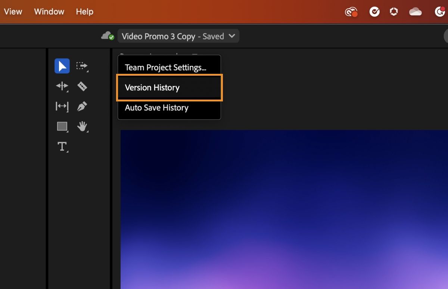The height and width of the screenshot is (289, 448).
Task: Select the Type tool
Action: pyautogui.click(x=62, y=146)
